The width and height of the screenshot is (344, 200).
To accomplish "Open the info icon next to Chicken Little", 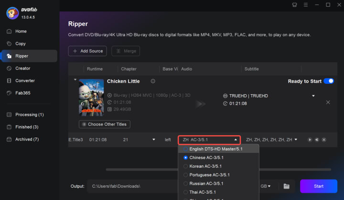I will 153,81.
